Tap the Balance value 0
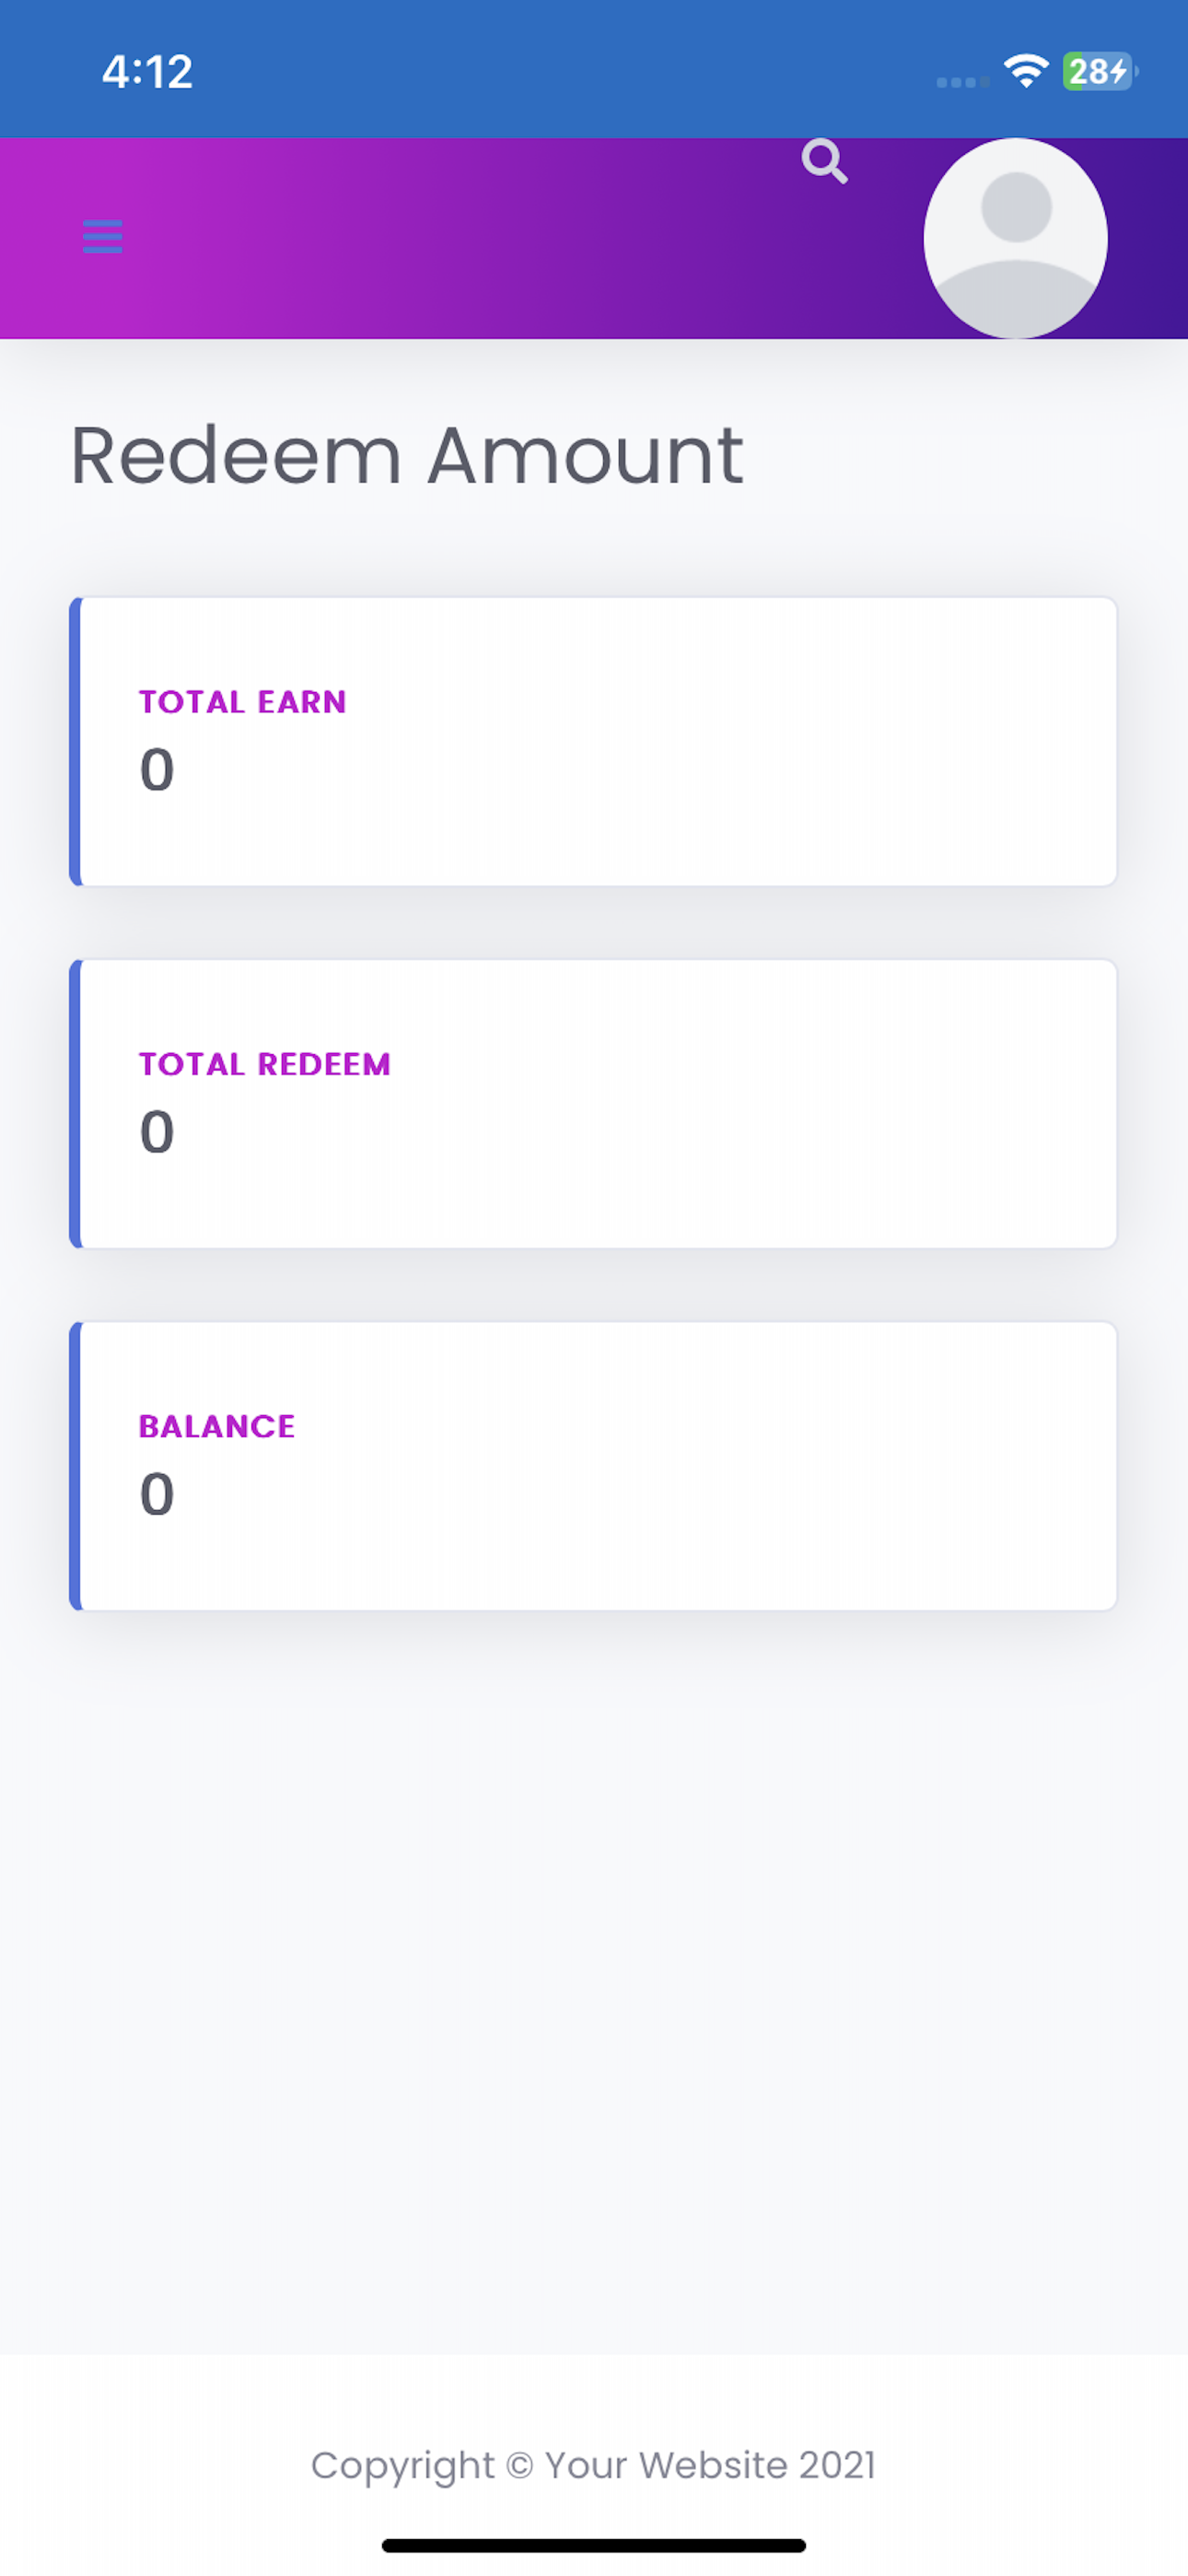1188x2576 pixels. [157, 1494]
